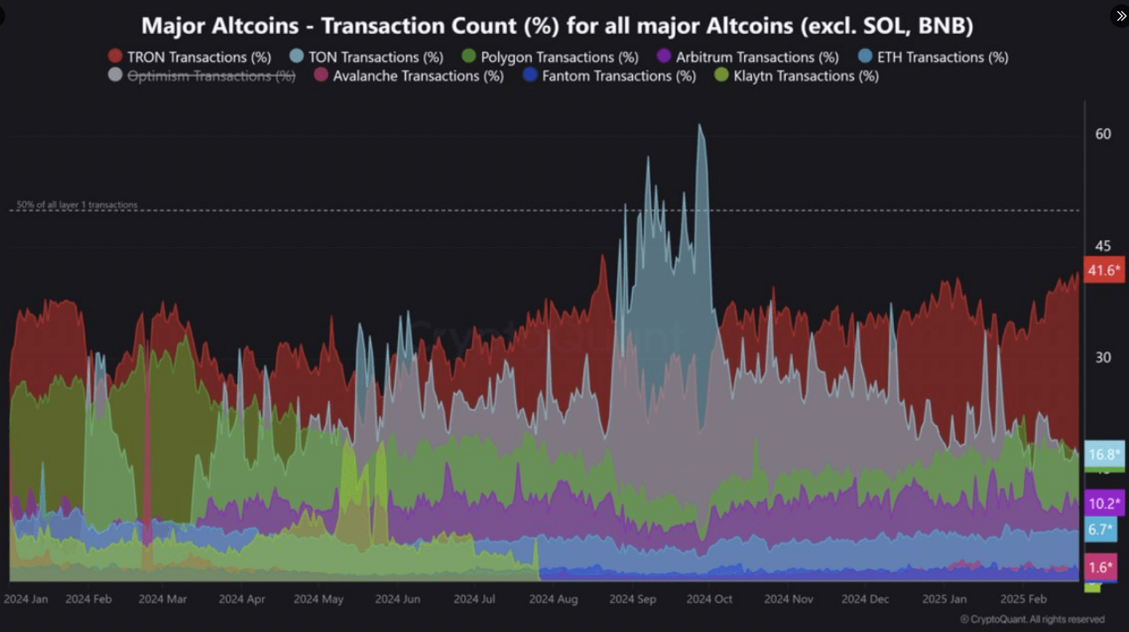Re-enable the struck-through Optimism Transactions series

(x=211, y=76)
